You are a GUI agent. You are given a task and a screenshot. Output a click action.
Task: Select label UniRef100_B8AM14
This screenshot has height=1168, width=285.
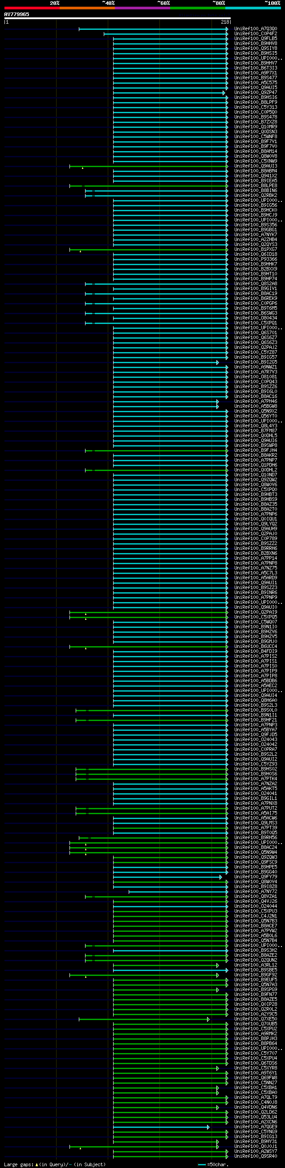pyautogui.click(x=256, y=152)
